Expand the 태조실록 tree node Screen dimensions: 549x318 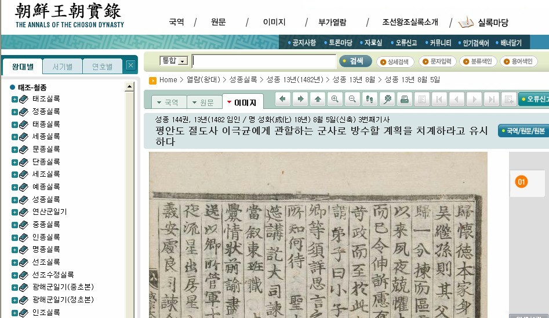coord(14,99)
